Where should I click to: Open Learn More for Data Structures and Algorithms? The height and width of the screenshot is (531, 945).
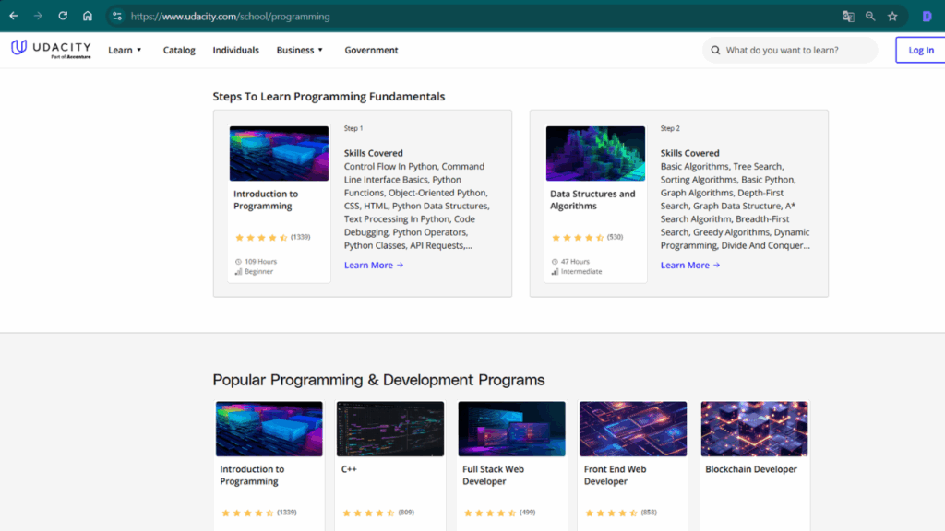pyautogui.click(x=685, y=264)
